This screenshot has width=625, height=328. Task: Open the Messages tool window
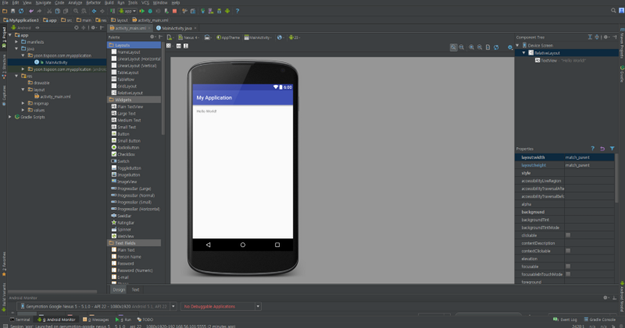click(96, 319)
